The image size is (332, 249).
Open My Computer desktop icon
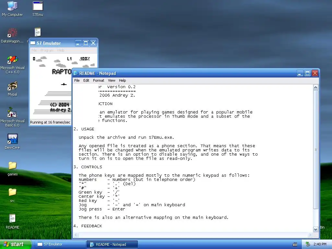click(12, 9)
